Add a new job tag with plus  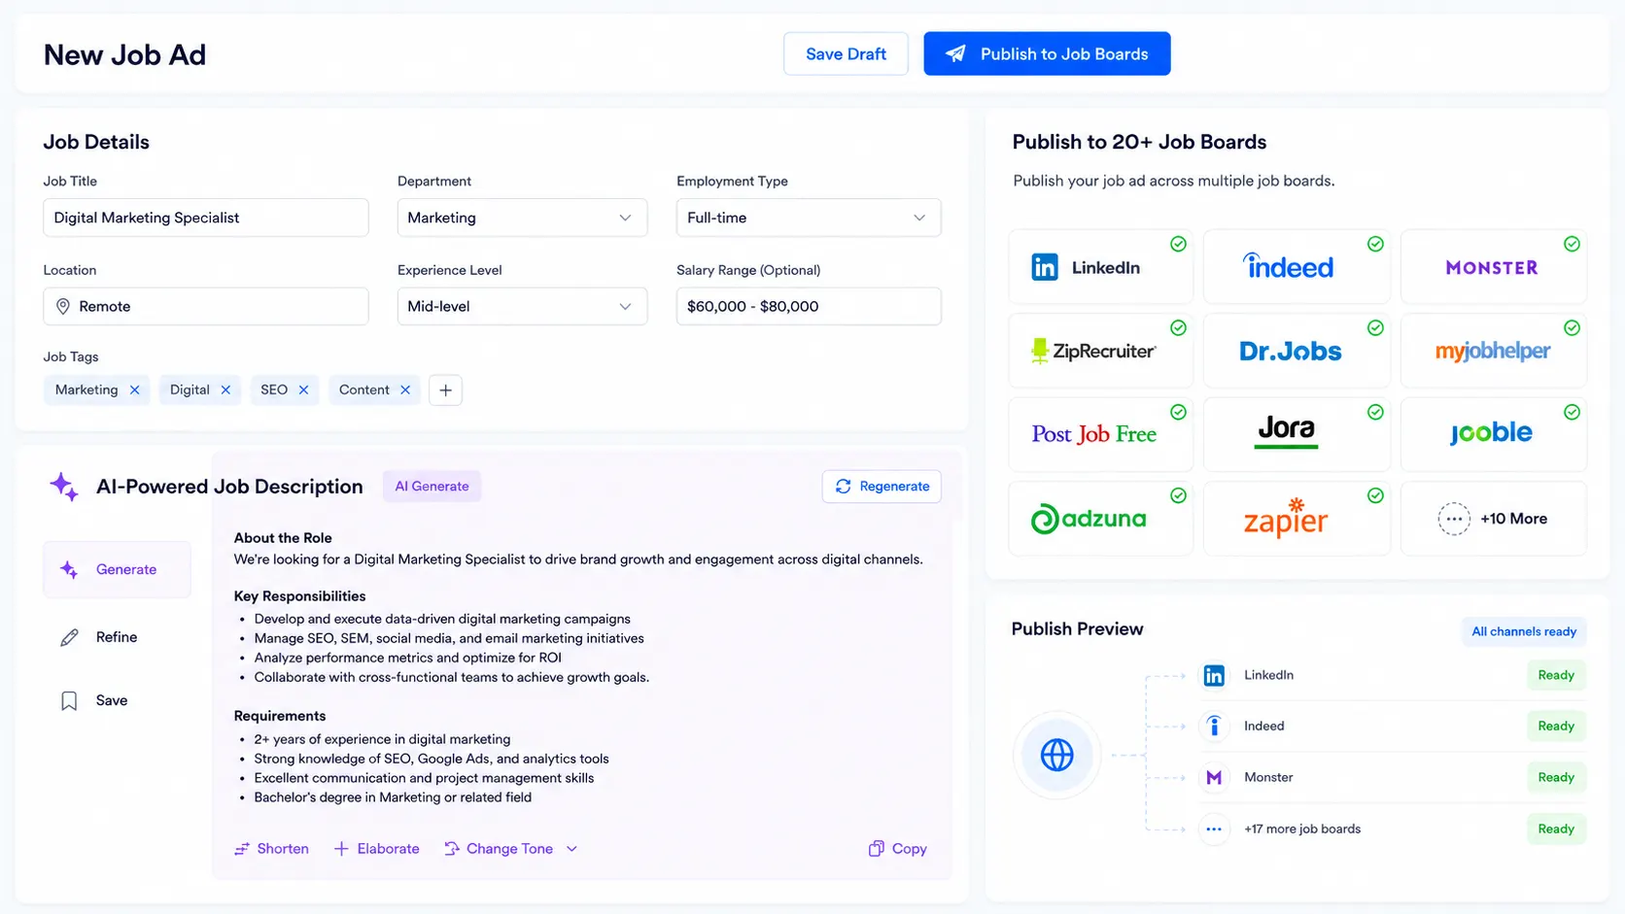coord(445,389)
